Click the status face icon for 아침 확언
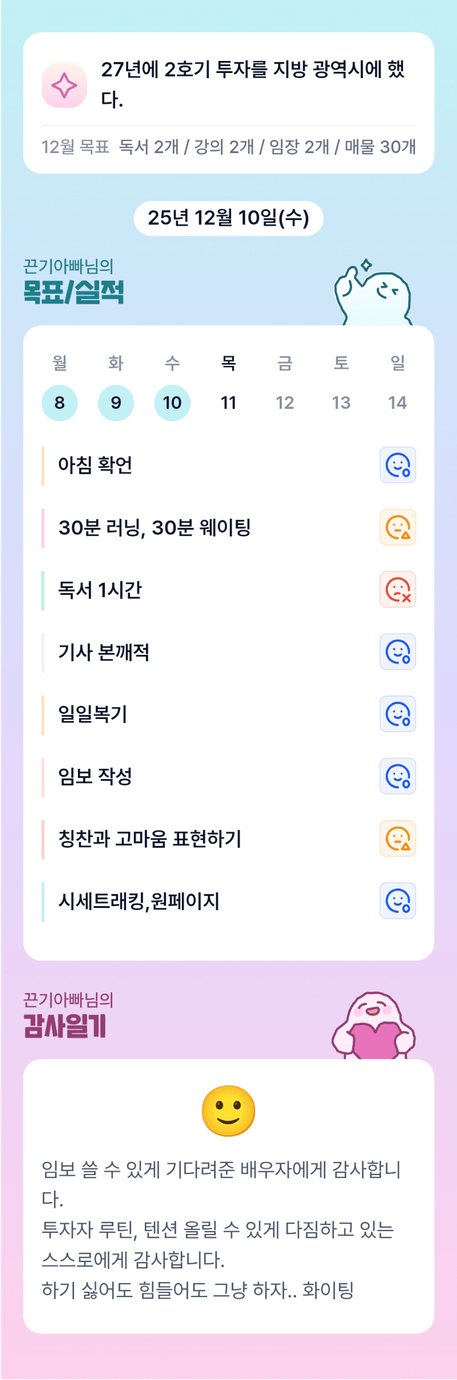Screen dimensions: 457x1380 397,465
